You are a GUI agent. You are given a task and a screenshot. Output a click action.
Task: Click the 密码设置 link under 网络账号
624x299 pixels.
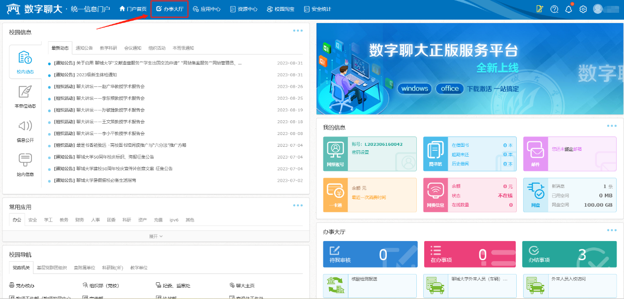click(x=360, y=152)
